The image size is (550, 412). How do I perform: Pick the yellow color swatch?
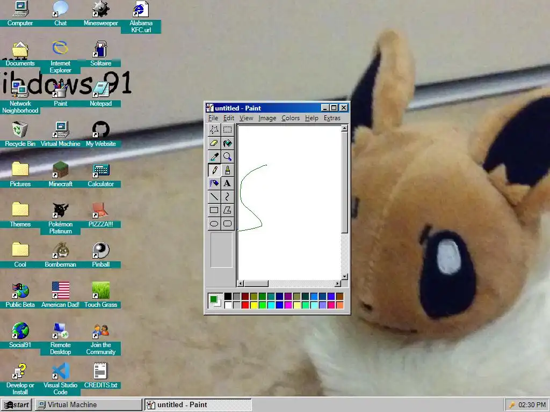[254, 305]
